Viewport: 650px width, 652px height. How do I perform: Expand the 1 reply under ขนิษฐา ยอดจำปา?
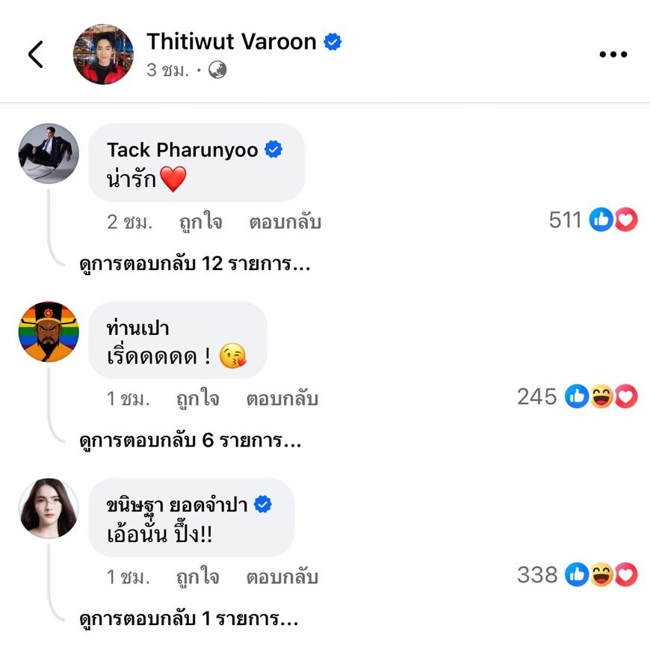[x=189, y=619]
